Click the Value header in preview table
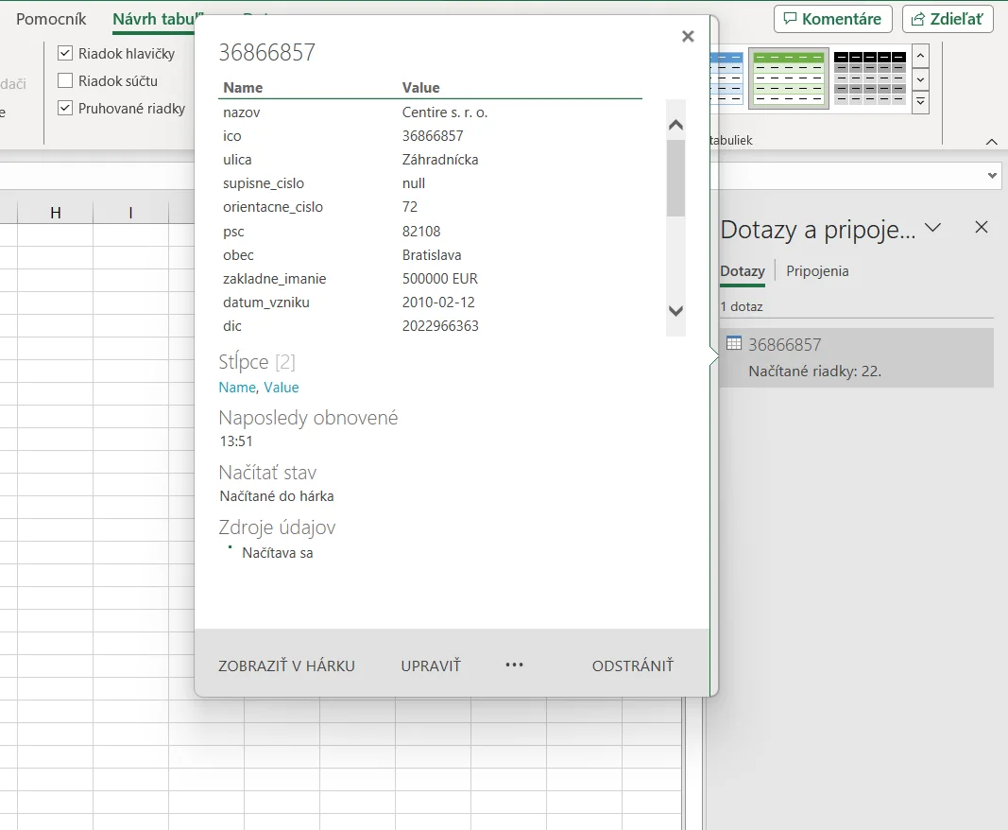1008x830 pixels. pyautogui.click(x=421, y=88)
